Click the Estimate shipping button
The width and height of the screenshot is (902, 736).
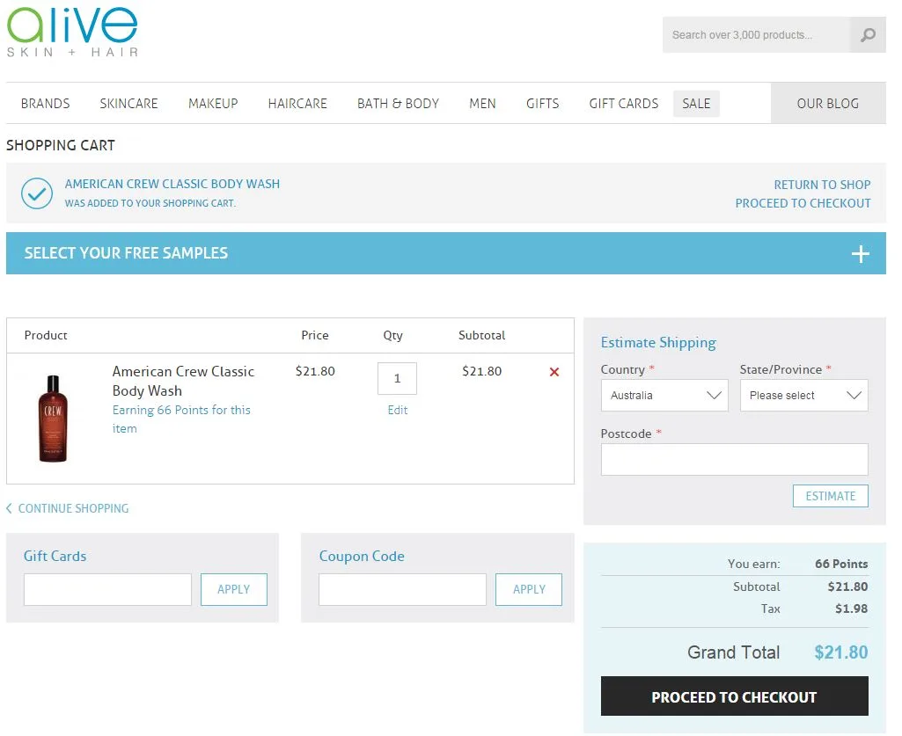(x=830, y=496)
